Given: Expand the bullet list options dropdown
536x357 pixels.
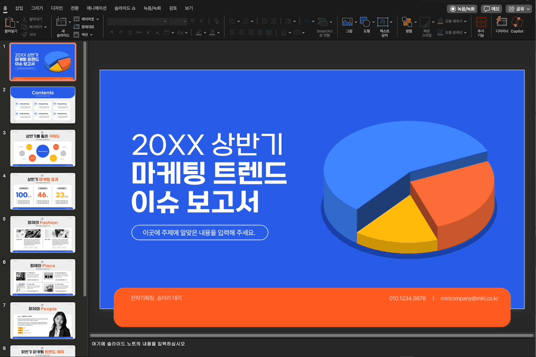Looking at the screenshot, I should pos(239,21).
